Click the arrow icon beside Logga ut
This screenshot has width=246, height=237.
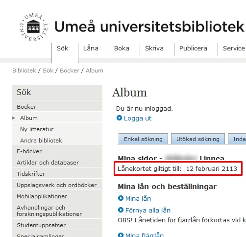[x=119, y=118]
